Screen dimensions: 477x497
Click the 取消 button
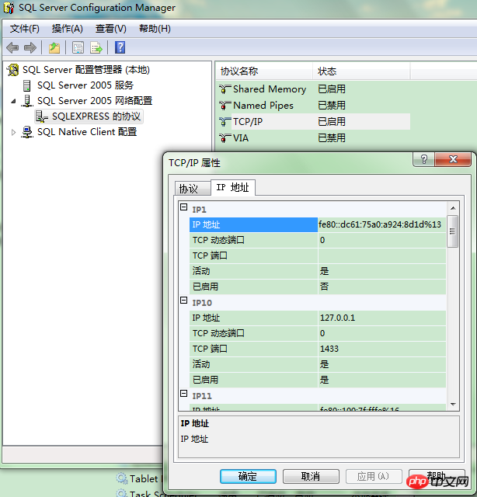311,476
